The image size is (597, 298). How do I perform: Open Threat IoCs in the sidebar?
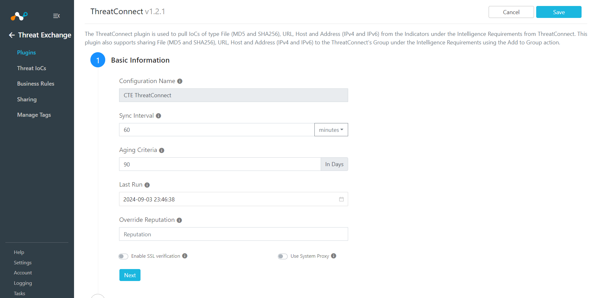pyautogui.click(x=32, y=68)
